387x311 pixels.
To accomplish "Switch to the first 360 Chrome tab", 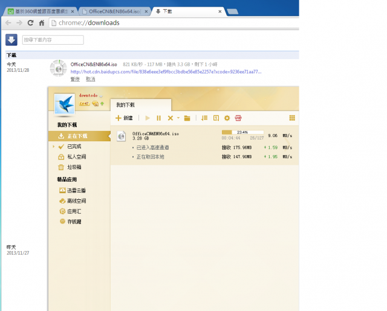I will (x=41, y=11).
